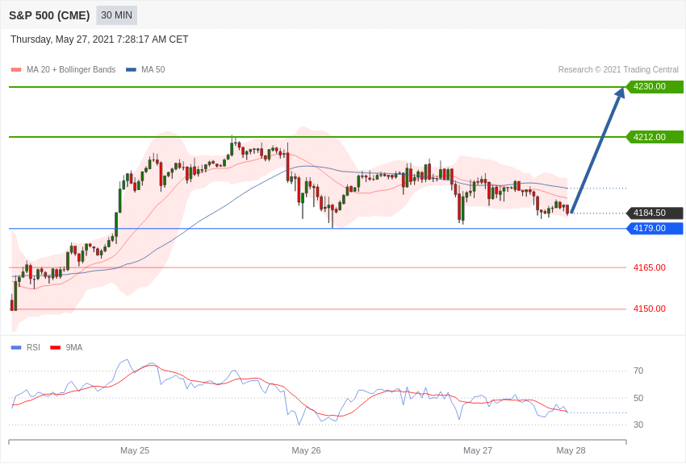This screenshot has height=464, width=686.
Task: Click the RSI 70 level label
Action: 638,371
